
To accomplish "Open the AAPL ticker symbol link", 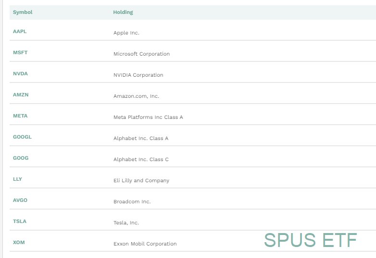I will click(20, 31).
